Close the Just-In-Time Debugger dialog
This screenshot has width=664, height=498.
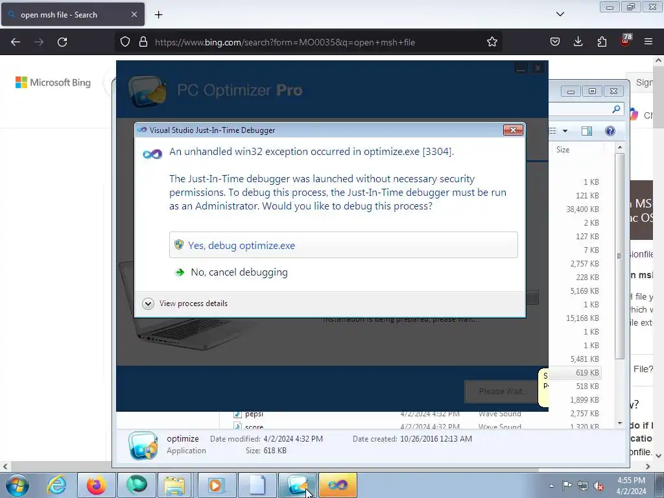coord(513,130)
